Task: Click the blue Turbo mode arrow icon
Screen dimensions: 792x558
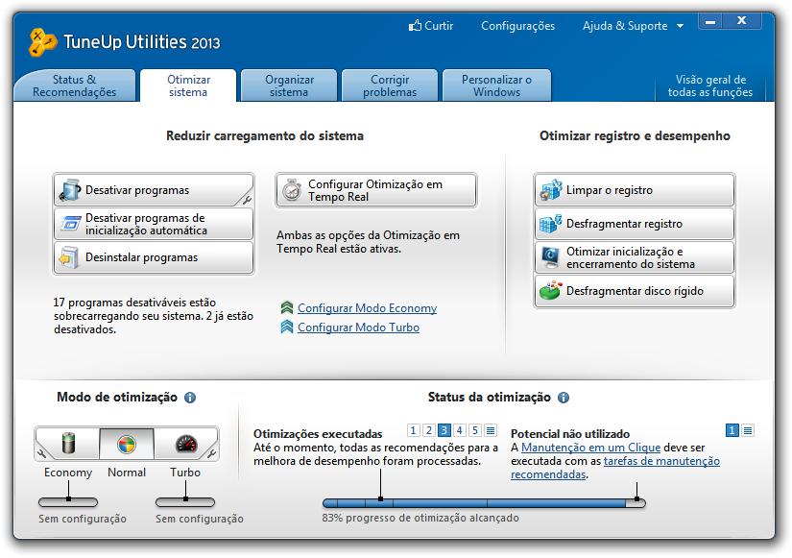Action: tap(287, 327)
